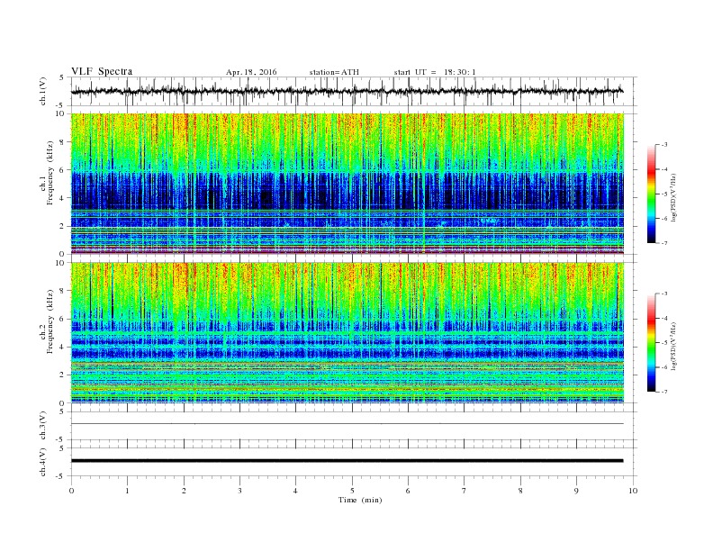Click the ch.3(V) axis label
Screen dimensions: 713x551
42,426
